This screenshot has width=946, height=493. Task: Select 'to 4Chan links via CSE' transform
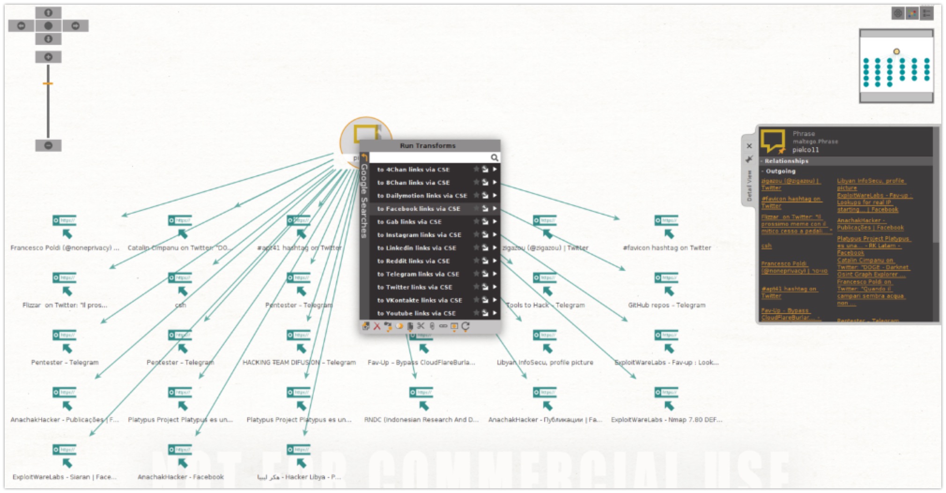pos(413,170)
